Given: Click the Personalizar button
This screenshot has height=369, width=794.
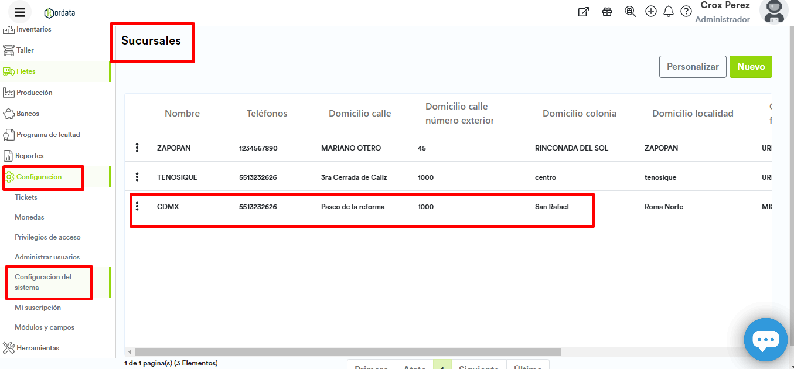Looking at the screenshot, I should (693, 67).
